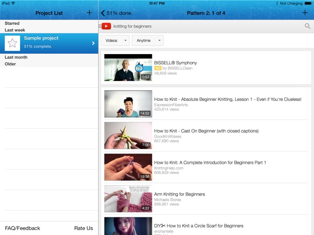The image size is (314, 235).
Task: Click the How to Knit - Absolute Beginner title
Action: [228, 99]
